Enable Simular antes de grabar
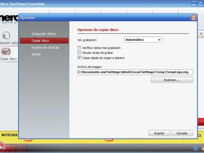This screenshot has height=153, width=204. pos(79,53)
